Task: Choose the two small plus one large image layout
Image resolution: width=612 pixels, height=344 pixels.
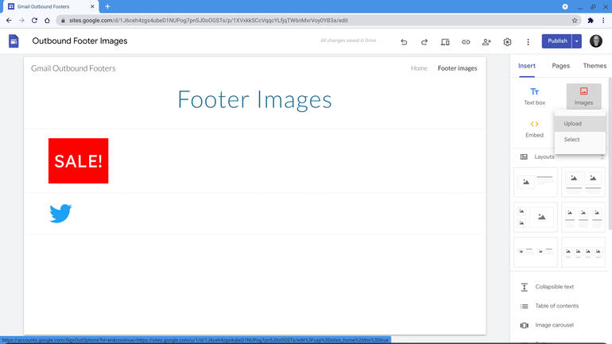Action: point(536,217)
